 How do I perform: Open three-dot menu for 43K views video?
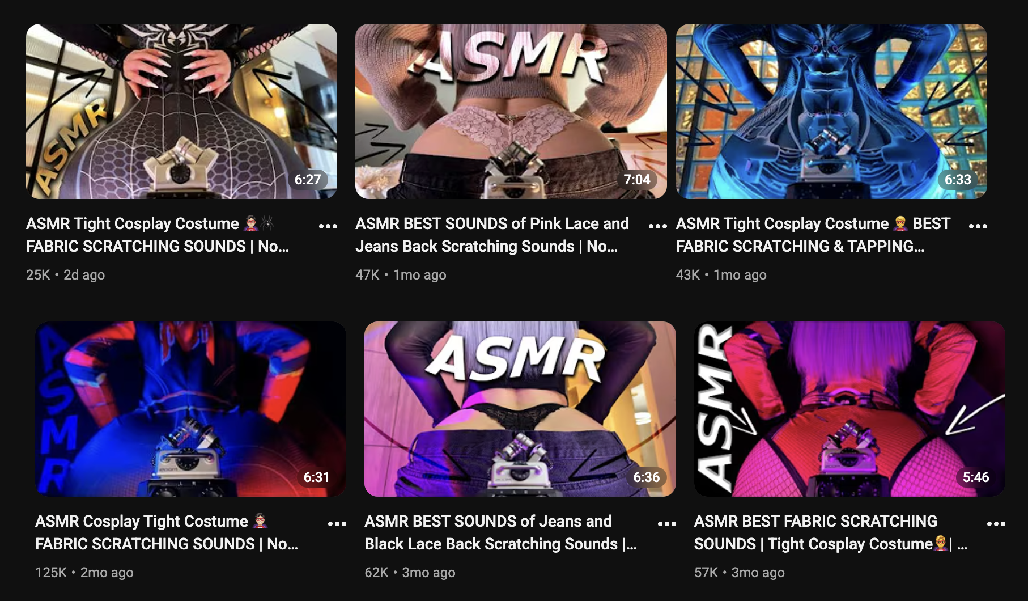tap(978, 226)
